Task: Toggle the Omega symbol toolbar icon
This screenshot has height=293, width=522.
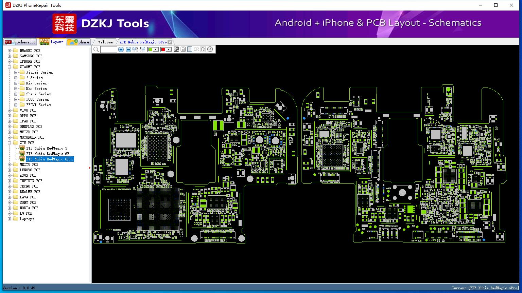Action: 203,50
